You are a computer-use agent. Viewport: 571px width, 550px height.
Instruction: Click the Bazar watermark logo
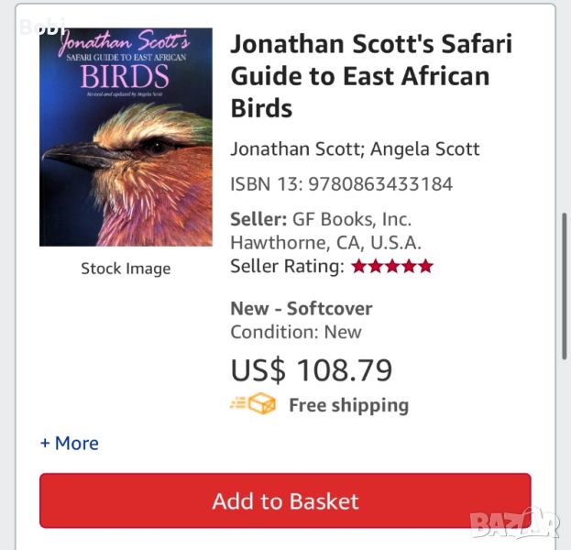tap(514, 523)
